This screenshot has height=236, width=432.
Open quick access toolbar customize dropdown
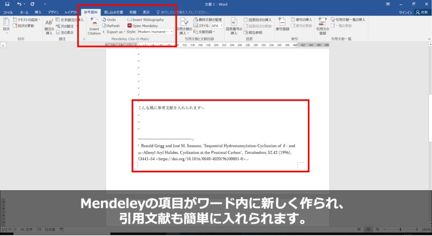pos(45,4)
